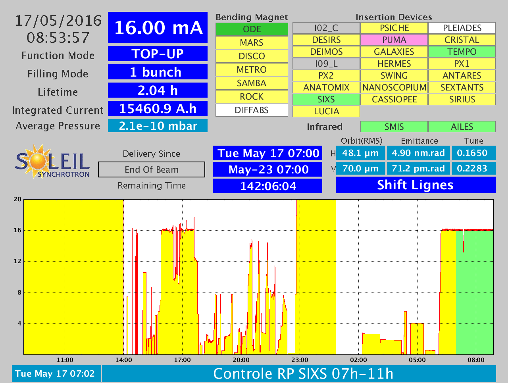The height and width of the screenshot is (383, 508).
Task: Click the pink PUMA beamline cell
Action: [x=394, y=40]
